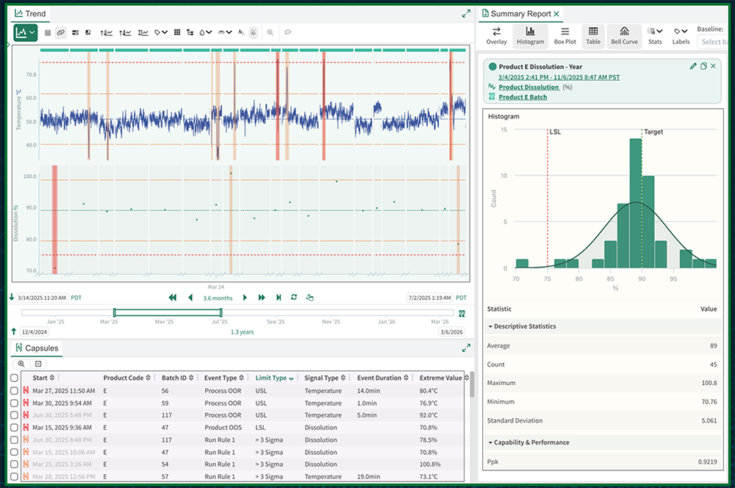Select the Trend tab

30,13
